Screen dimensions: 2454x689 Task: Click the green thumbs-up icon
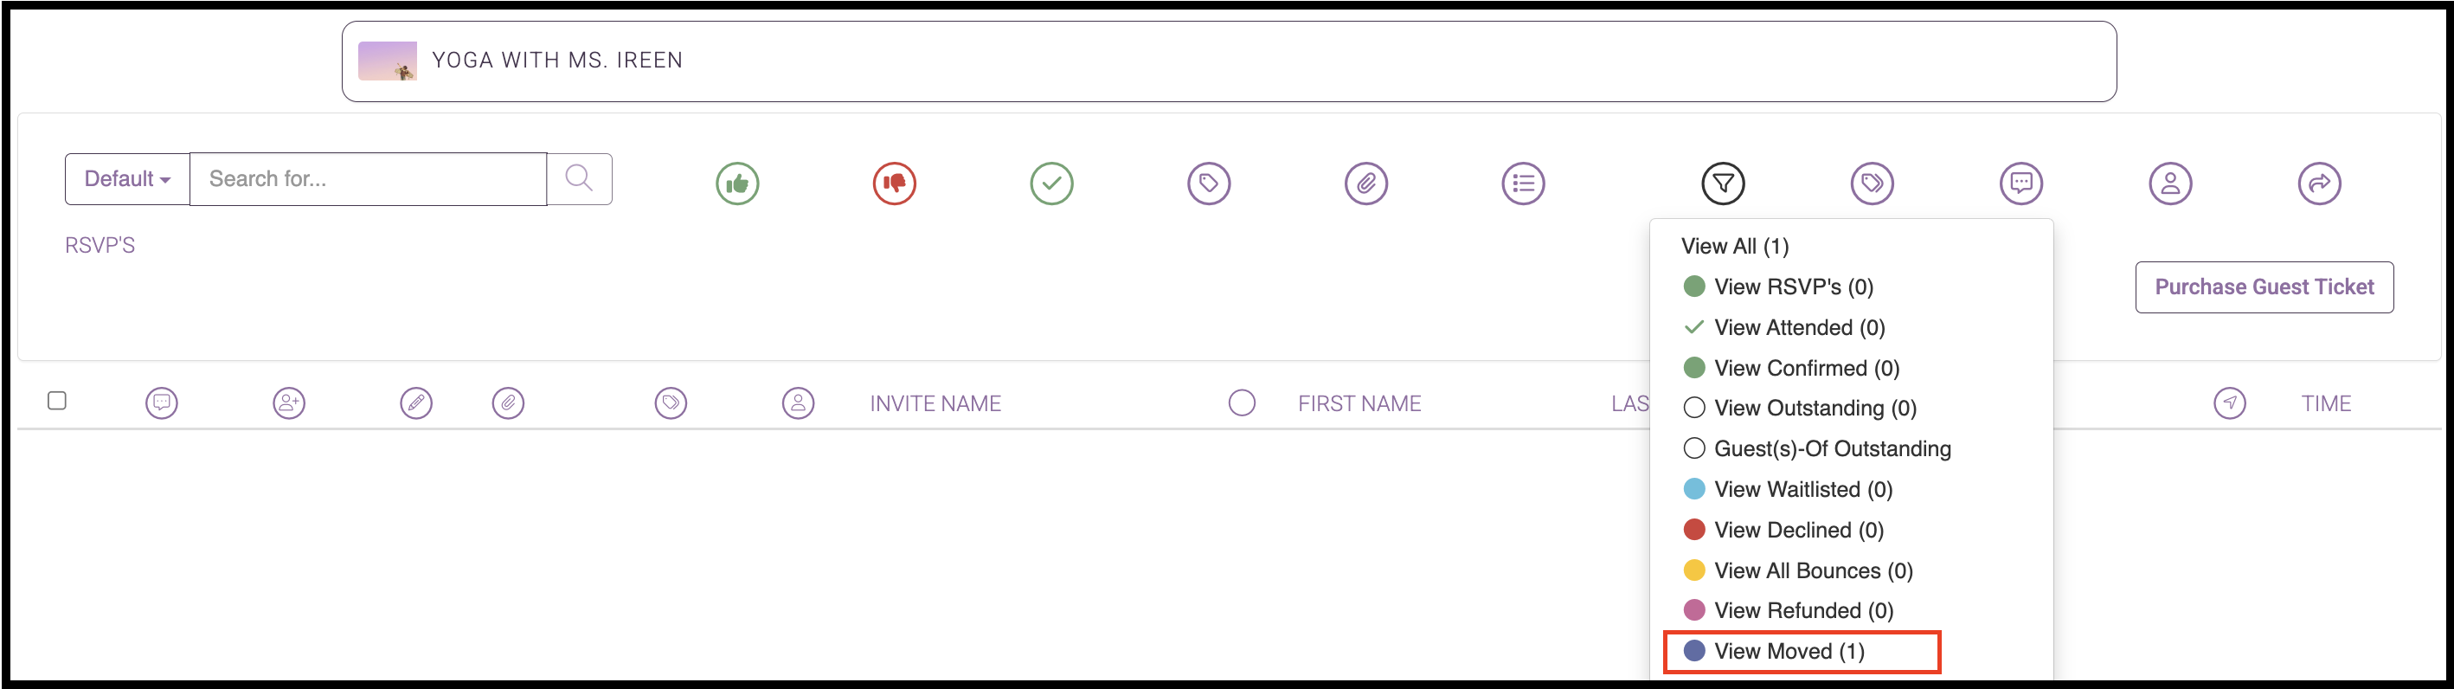(x=737, y=183)
